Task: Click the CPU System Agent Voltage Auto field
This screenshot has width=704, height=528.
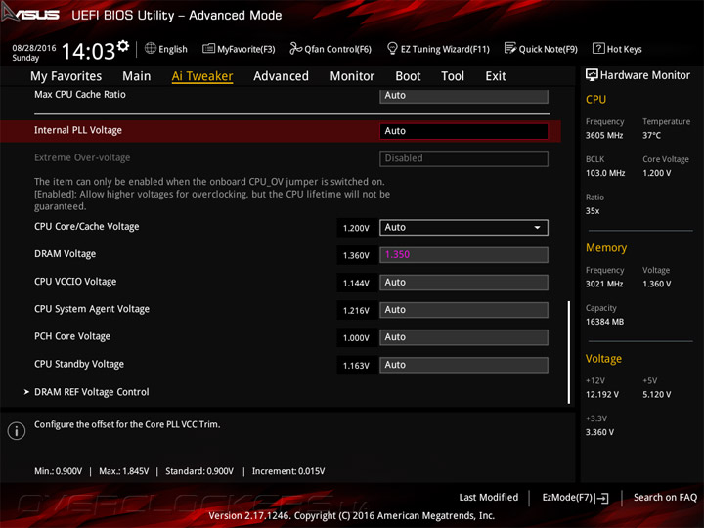Action: pos(463,310)
